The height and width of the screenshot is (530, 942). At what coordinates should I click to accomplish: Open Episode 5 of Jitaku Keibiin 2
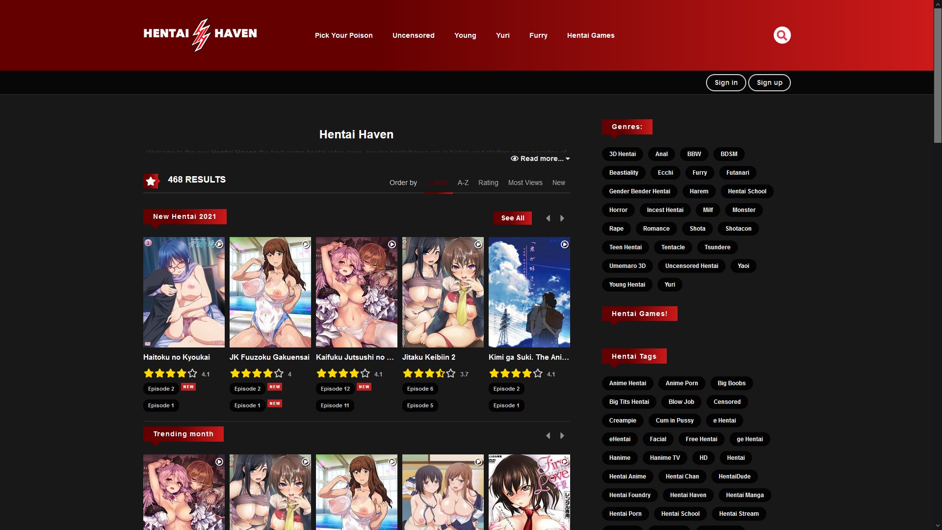420,405
